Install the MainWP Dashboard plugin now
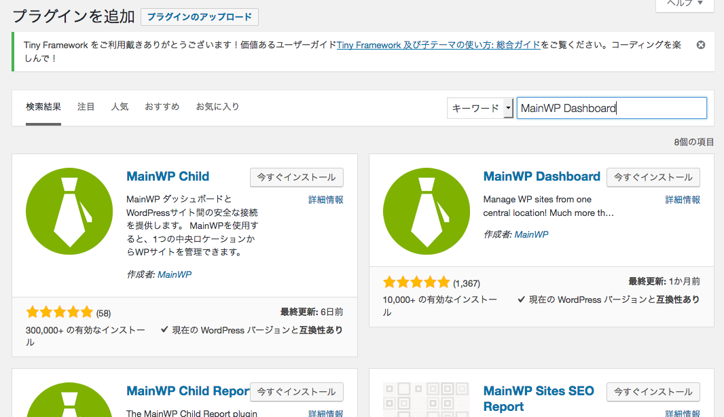This screenshot has height=417, width=724. click(x=653, y=177)
